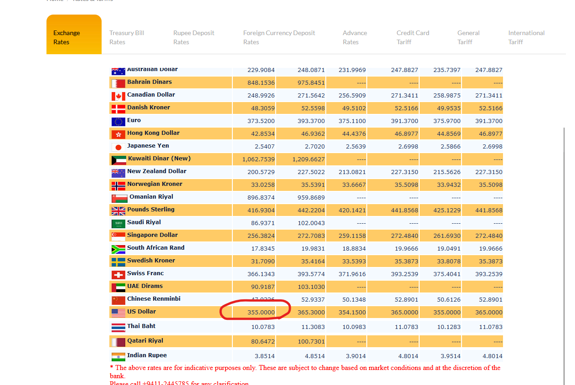Click the Japanese flag icon
This screenshot has width=575, height=385.
coord(118,147)
